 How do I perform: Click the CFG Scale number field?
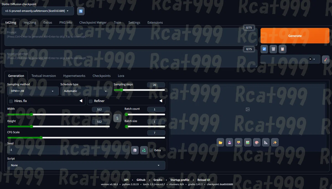click(x=156, y=133)
